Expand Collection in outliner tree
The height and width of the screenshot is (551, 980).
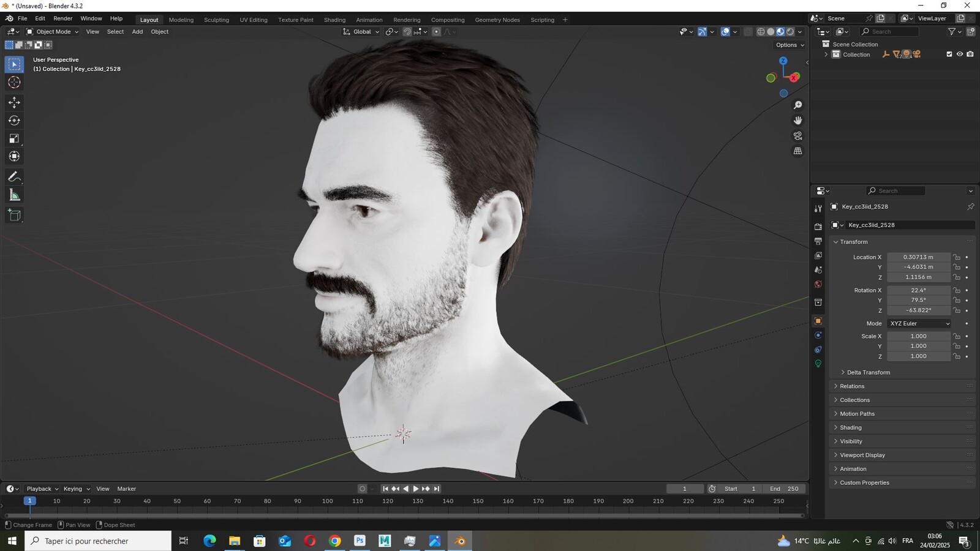[x=826, y=54]
